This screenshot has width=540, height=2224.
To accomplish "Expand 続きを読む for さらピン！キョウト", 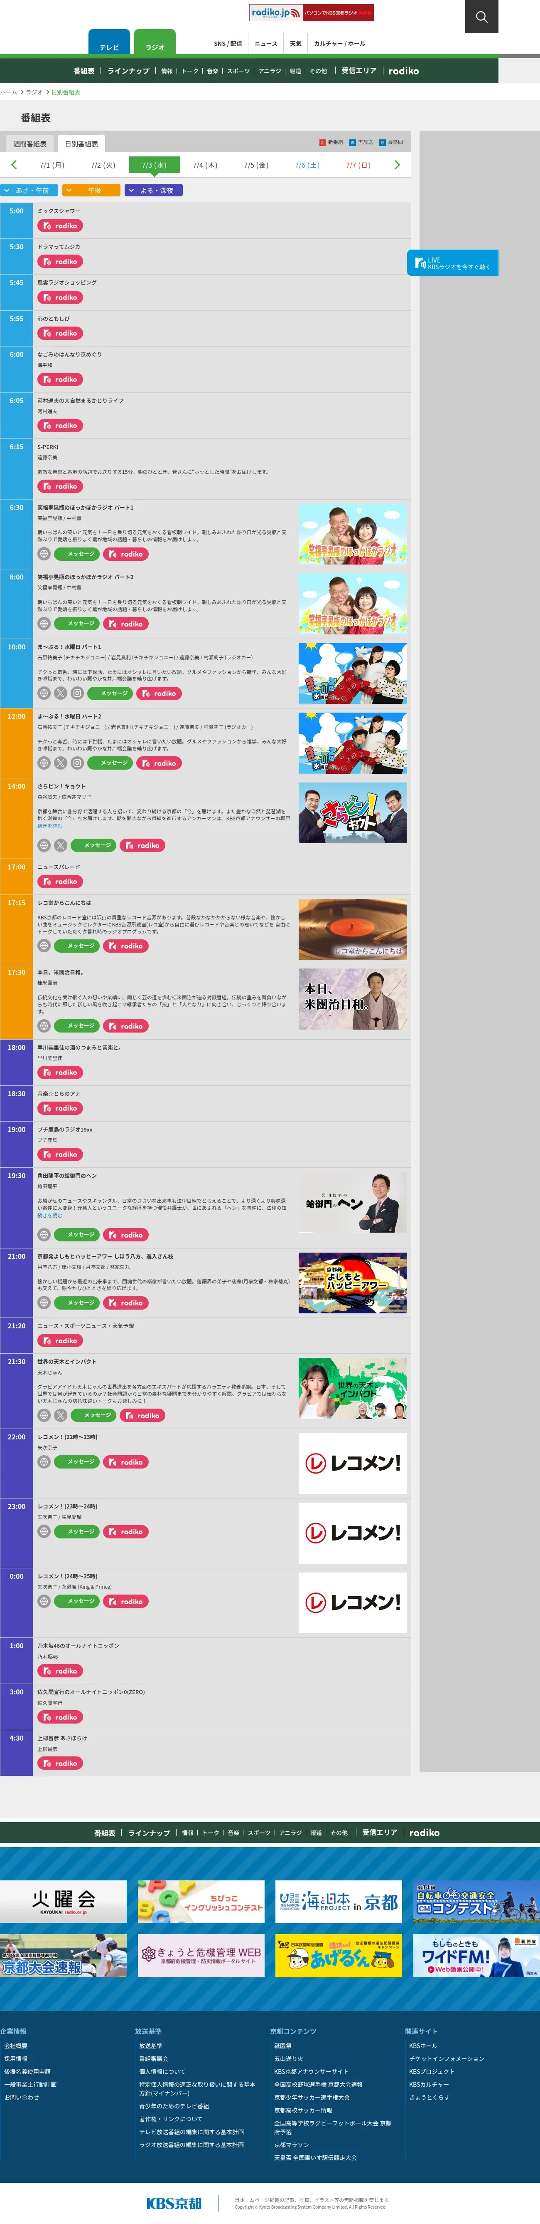I will 50,826.
